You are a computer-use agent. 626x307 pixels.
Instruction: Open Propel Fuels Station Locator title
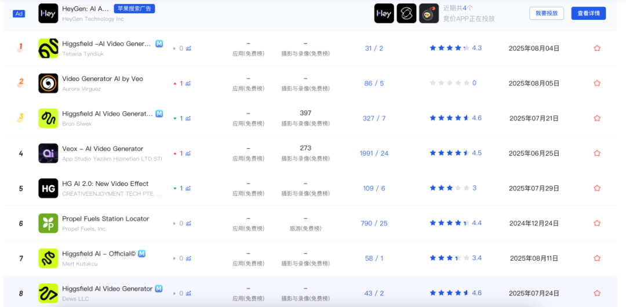click(106, 218)
